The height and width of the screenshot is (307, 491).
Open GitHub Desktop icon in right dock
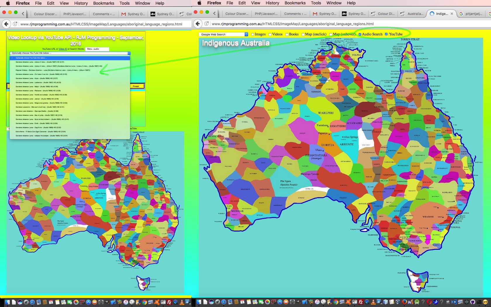click(473, 302)
